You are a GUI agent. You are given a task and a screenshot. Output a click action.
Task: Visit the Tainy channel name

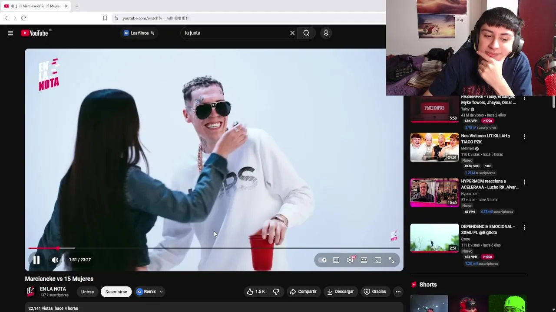pyautogui.click(x=465, y=109)
